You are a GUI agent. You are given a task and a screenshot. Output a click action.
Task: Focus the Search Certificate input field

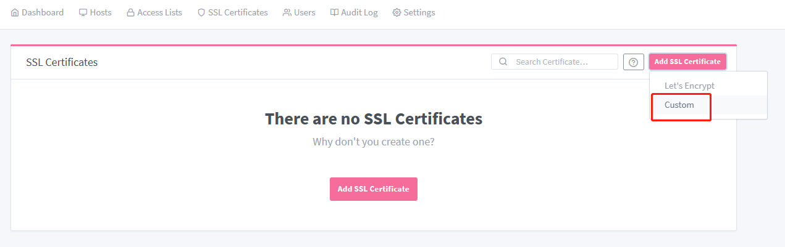click(562, 62)
